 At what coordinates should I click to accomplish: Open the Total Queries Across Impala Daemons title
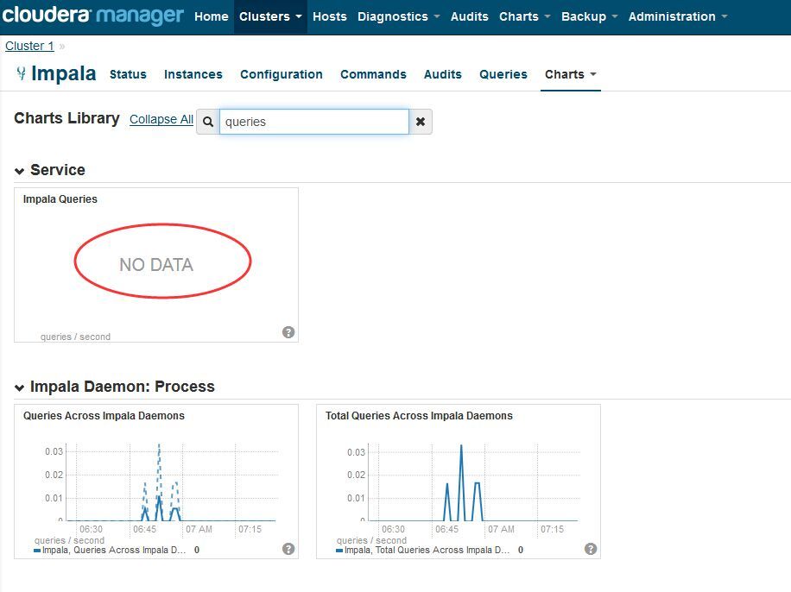tap(419, 415)
